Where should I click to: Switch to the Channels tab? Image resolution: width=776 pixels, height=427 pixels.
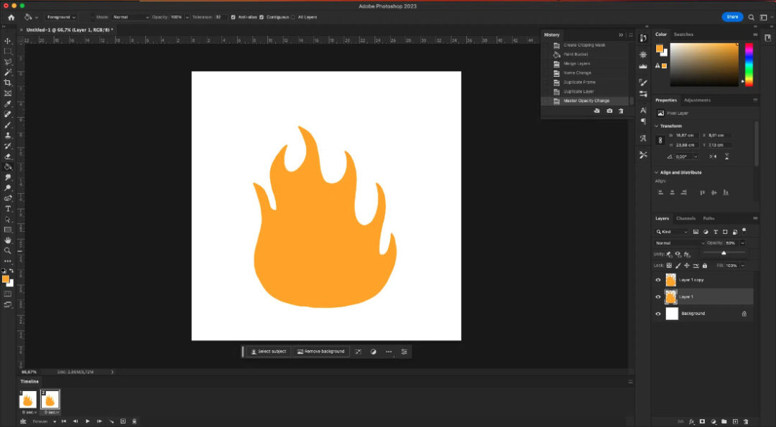point(686,218)
